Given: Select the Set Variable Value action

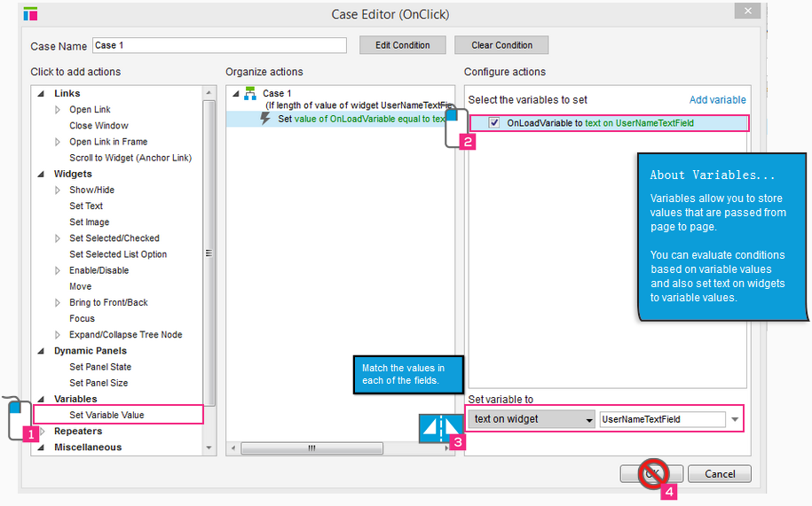Looking at the screenshot, I should point(106,415).
